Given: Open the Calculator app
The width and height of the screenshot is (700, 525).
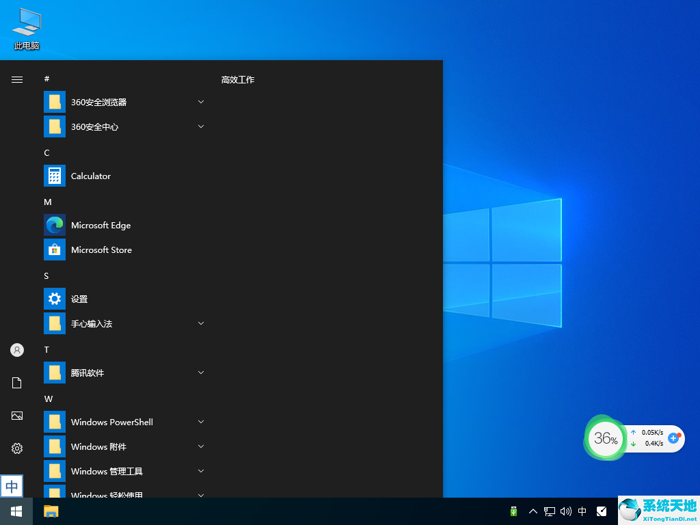Looking at the screenshot, I should (90, 176).
